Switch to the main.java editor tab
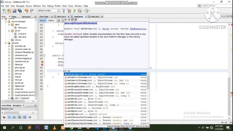This screenshot has width=233, height=131. 95,17
